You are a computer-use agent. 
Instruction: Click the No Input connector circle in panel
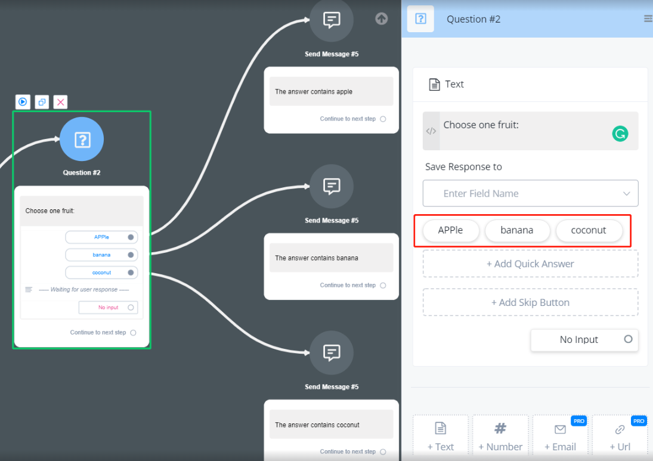(x=628, y=339)
